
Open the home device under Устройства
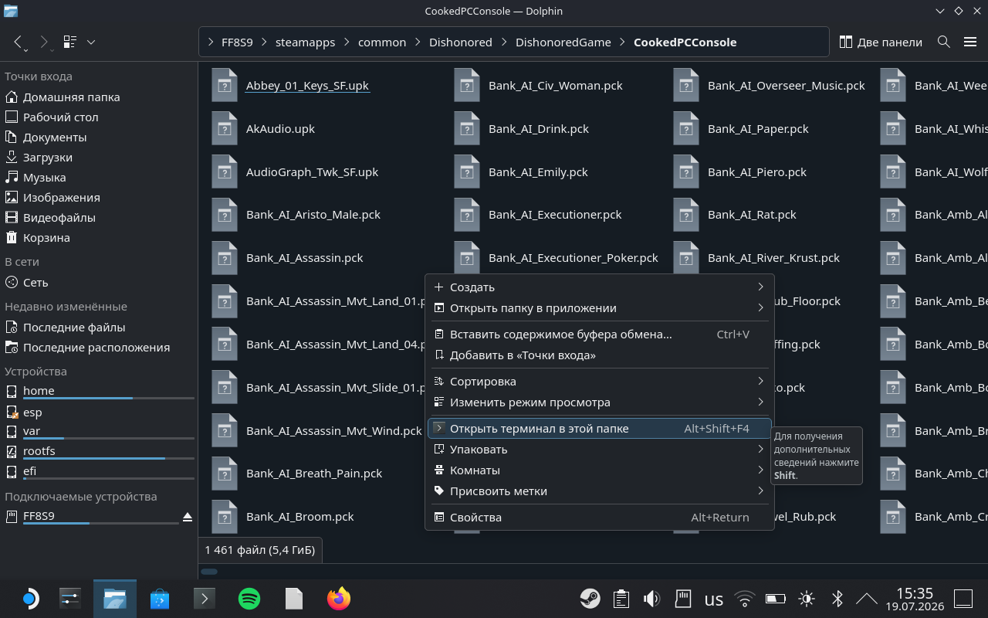[x=99, y=392]
